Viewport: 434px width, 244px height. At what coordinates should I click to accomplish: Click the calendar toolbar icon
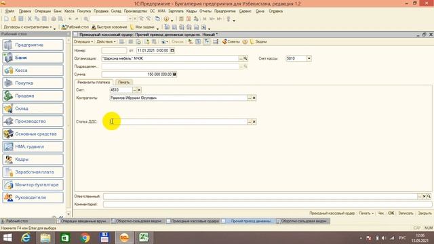coord(189,19)
